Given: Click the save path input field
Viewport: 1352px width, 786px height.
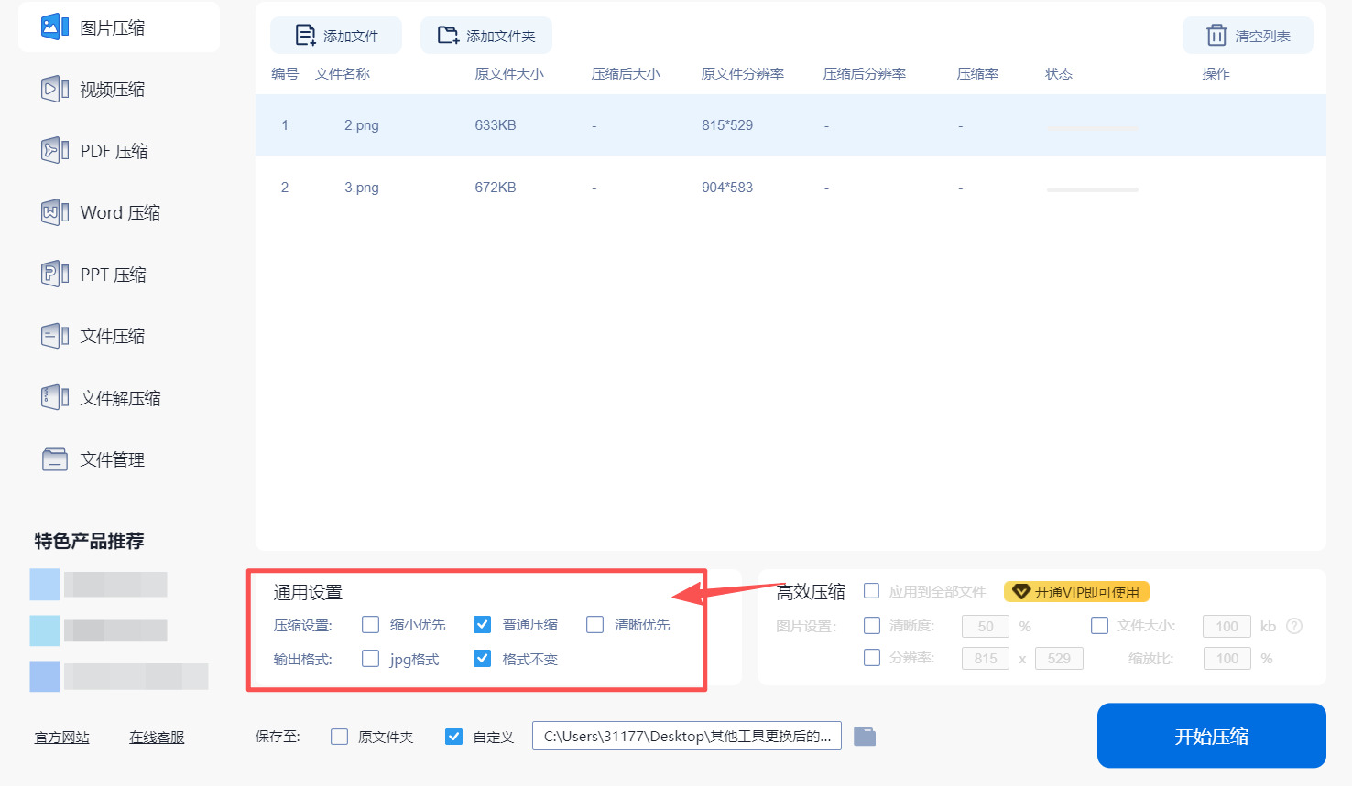Looking at the screenshot, I should 687,737.
